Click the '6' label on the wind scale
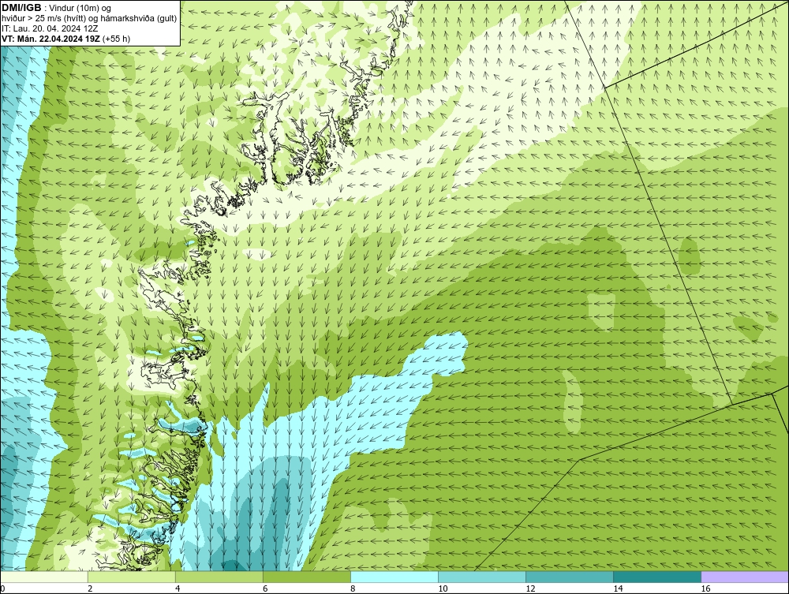 [265, 588]
